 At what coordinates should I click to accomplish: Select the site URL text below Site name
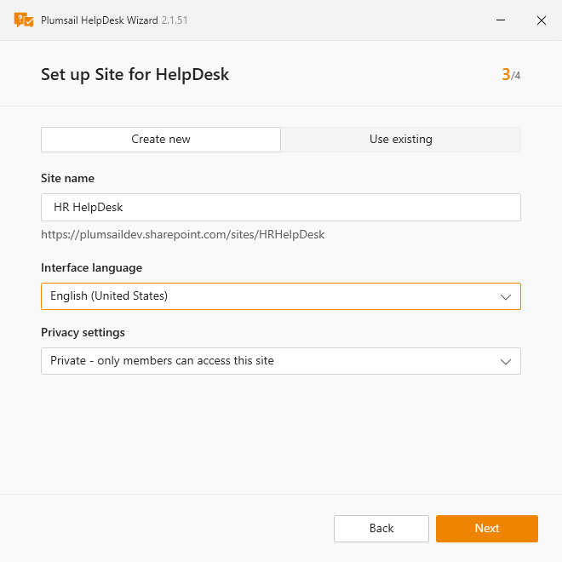(x=183, y=235)
